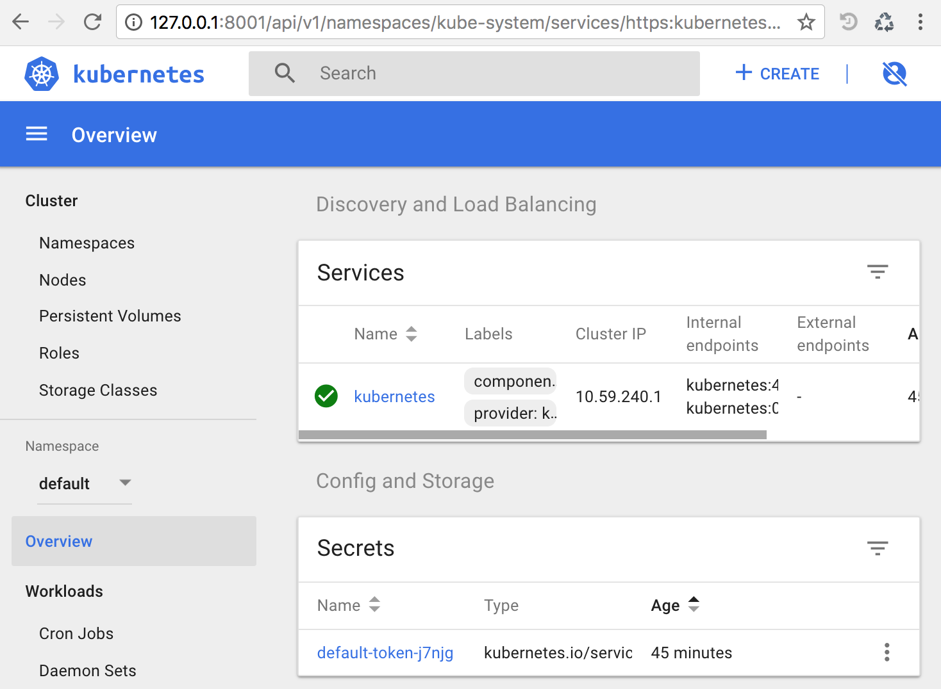Open Roles in the sidebar

point(59,353)
